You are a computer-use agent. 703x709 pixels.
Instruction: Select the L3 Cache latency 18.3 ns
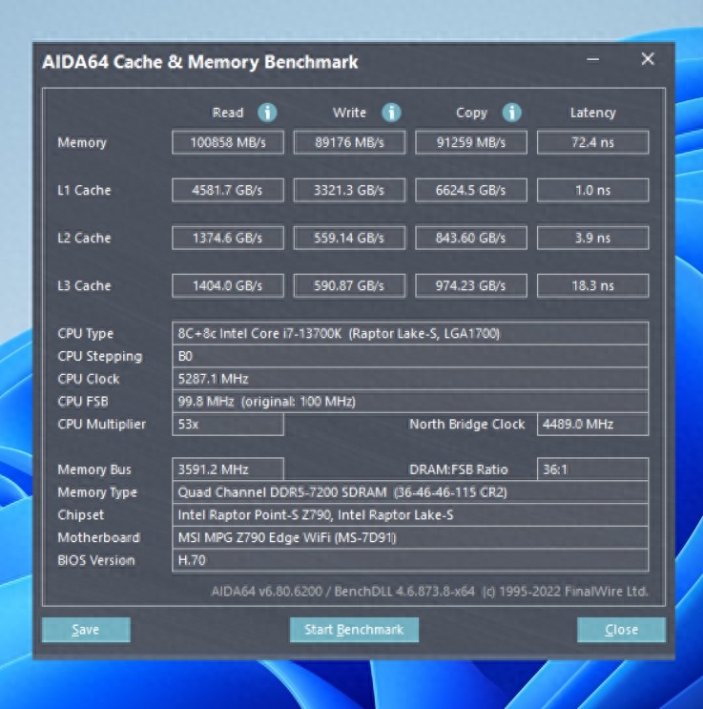(592, 285)
